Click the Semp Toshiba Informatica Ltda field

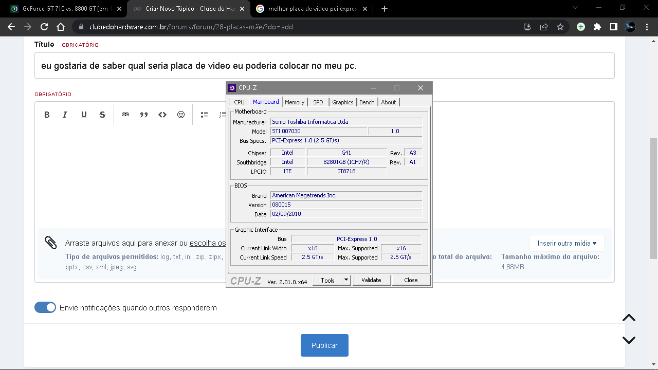click(346, 122)
